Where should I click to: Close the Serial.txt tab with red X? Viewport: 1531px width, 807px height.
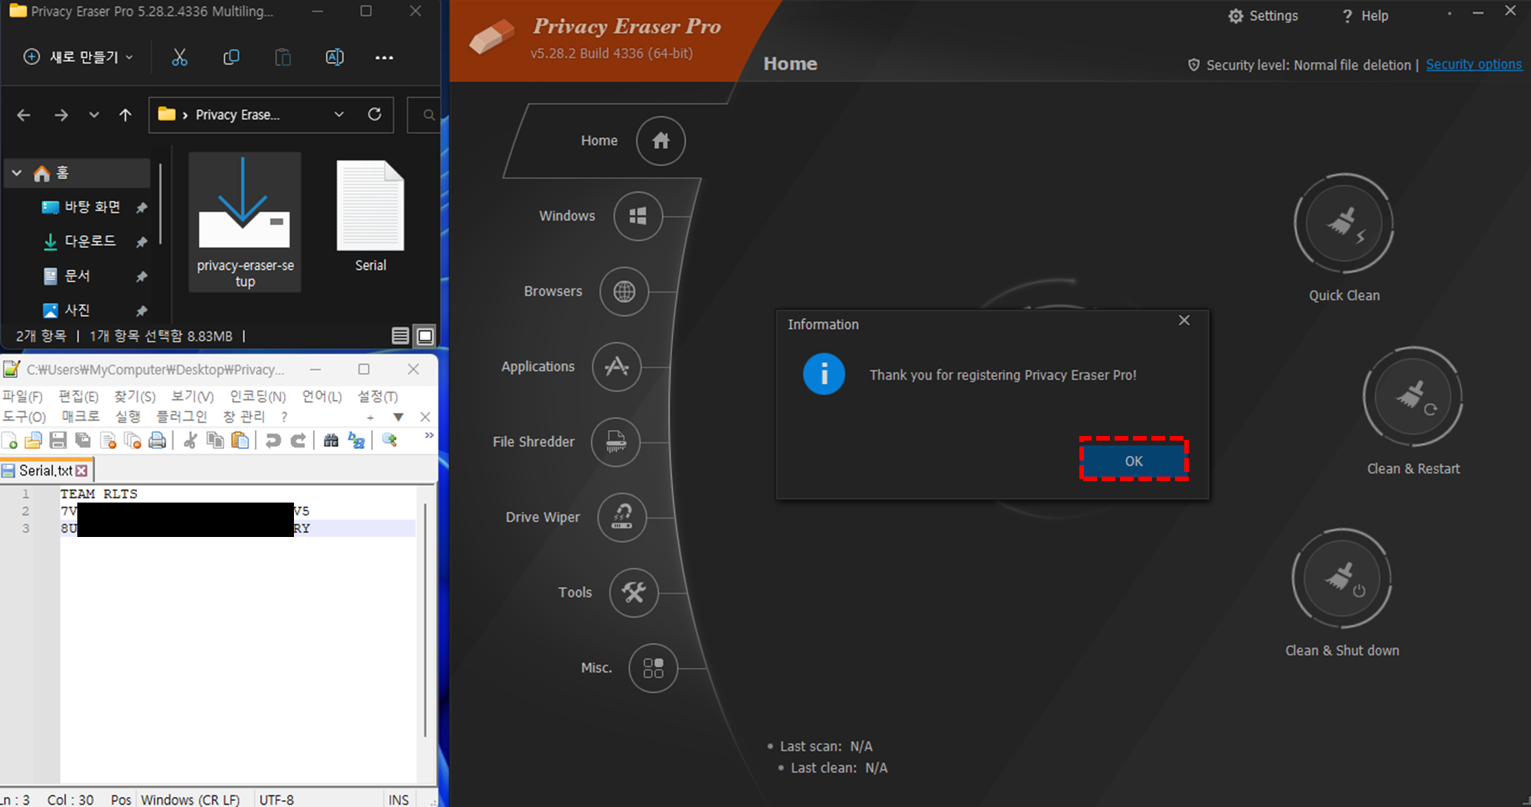point(82,470)
